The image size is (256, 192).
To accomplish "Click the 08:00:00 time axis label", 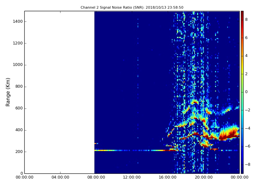I will tap(96, 177).
